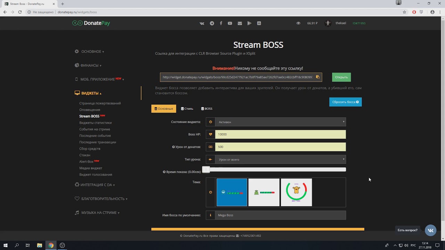Open the Состояние виджета dropdown
445x250 pixels.
click(x=280, y=122)
